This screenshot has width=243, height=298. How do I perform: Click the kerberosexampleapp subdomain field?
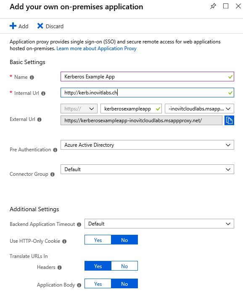(131, 109)
